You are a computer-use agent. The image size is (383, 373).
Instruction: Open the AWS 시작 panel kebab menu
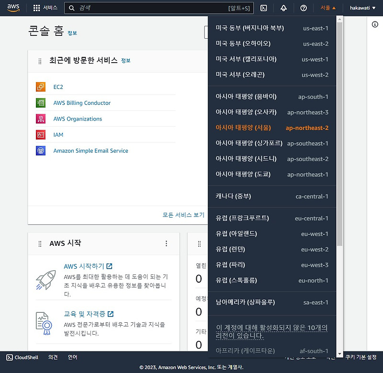click(166, 243)
